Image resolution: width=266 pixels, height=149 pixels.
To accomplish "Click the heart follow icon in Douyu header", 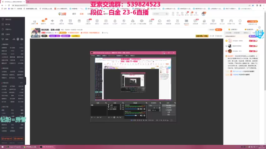I will point(178,13).
